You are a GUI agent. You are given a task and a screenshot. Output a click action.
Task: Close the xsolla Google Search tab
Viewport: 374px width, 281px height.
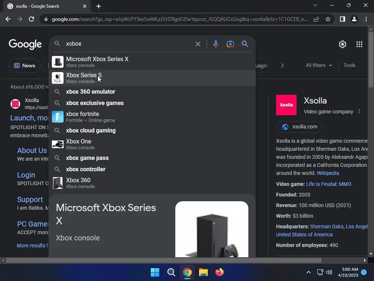pyautogui.click(x=85, y=6)
